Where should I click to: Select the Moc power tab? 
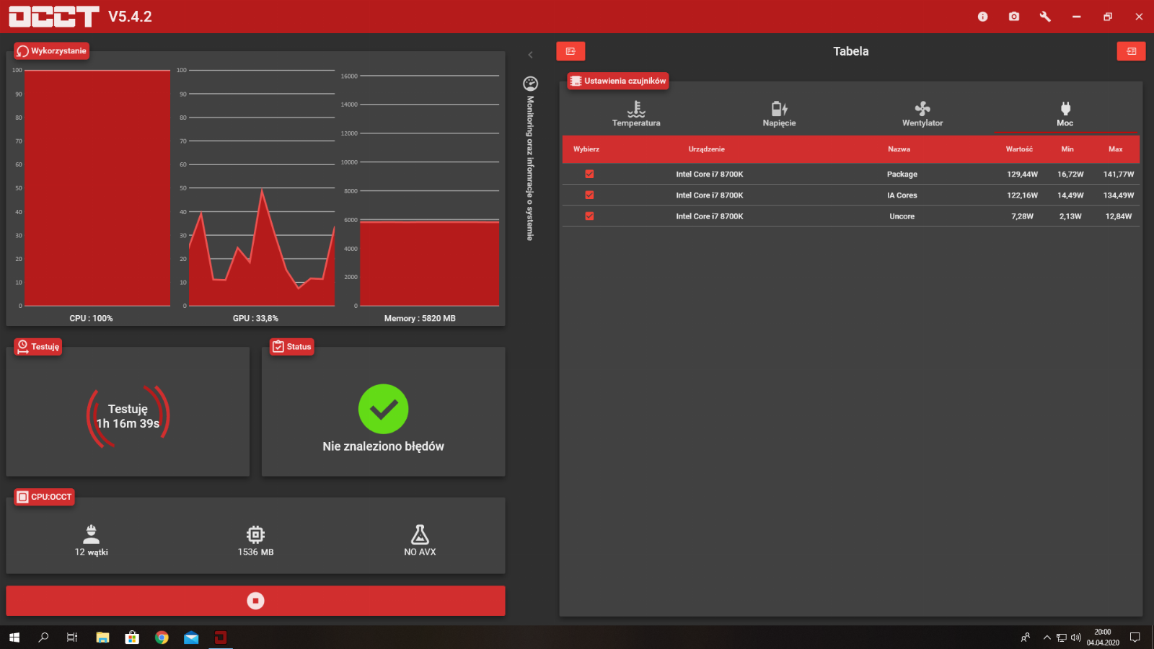(x=1065, y=115)
